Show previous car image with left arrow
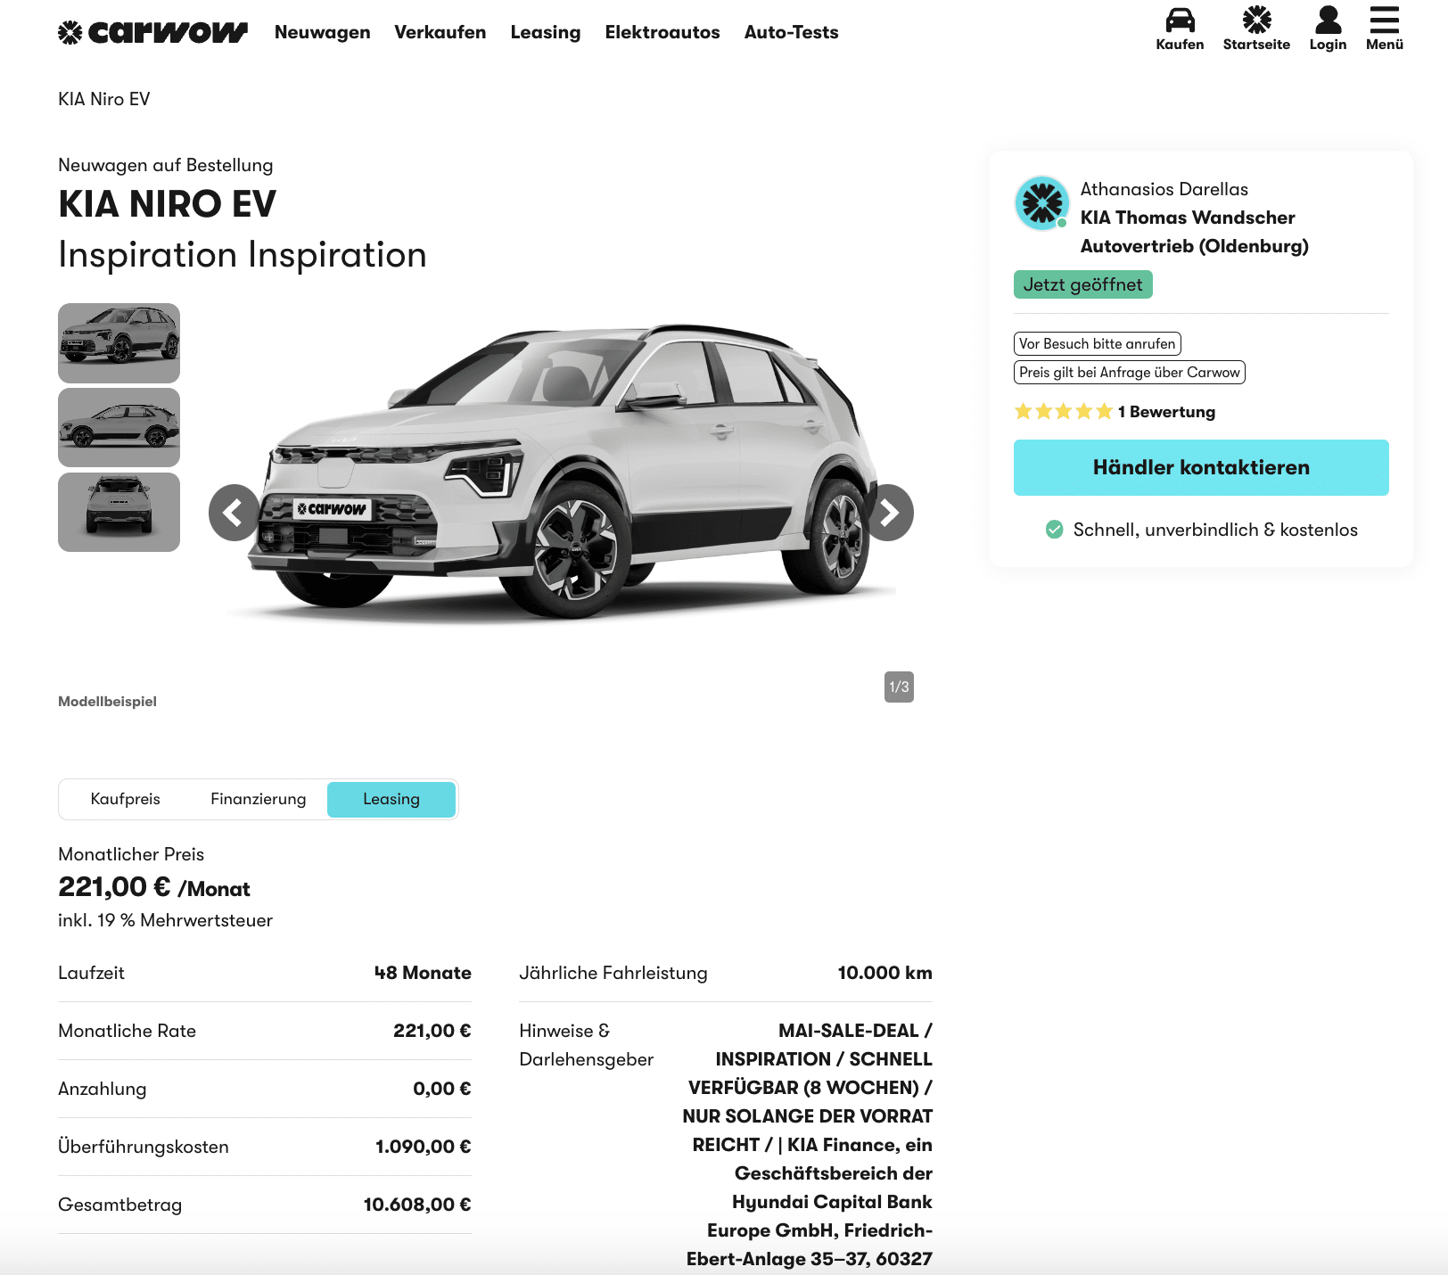1448x1275 pixels. pyautogui.click(x=234, y=513)
